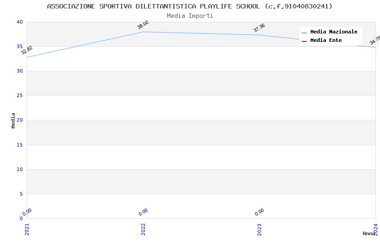
Task: Click the chart title with ASSOCIAZIONE SPORTIVA
Action: [190, 6]
